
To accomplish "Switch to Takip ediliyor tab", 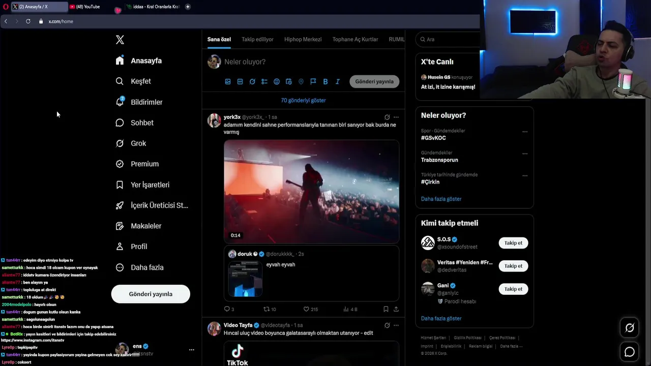I will point(257,39).
